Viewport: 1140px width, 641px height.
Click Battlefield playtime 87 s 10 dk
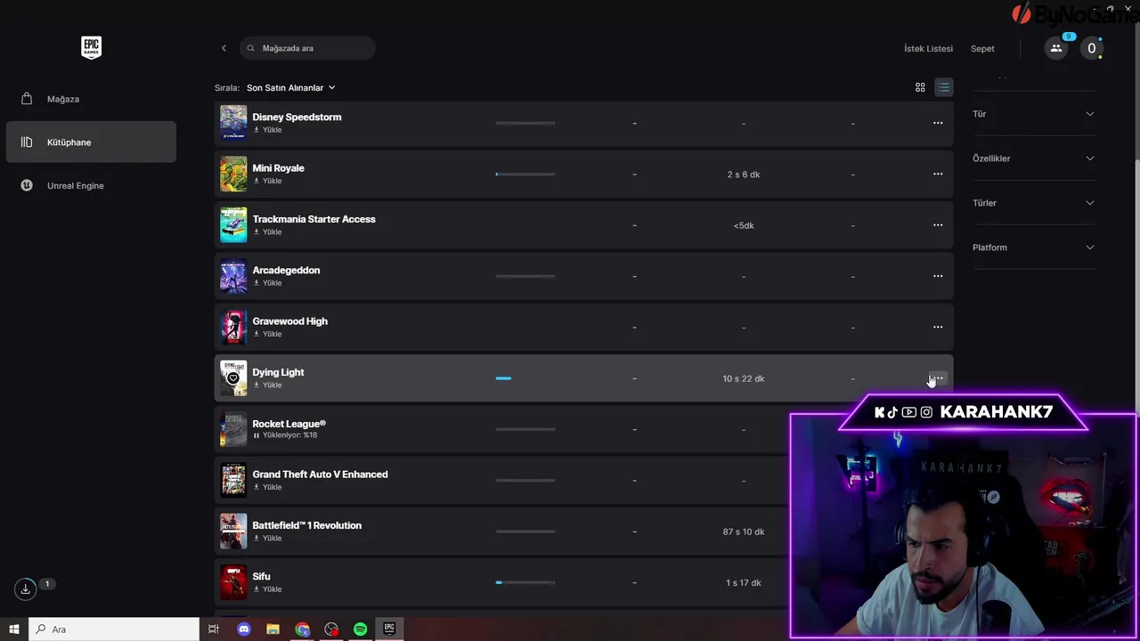coord(744,531)
